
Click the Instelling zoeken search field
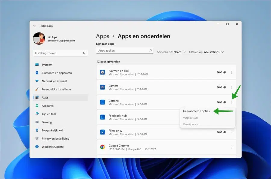pos(60,53)
